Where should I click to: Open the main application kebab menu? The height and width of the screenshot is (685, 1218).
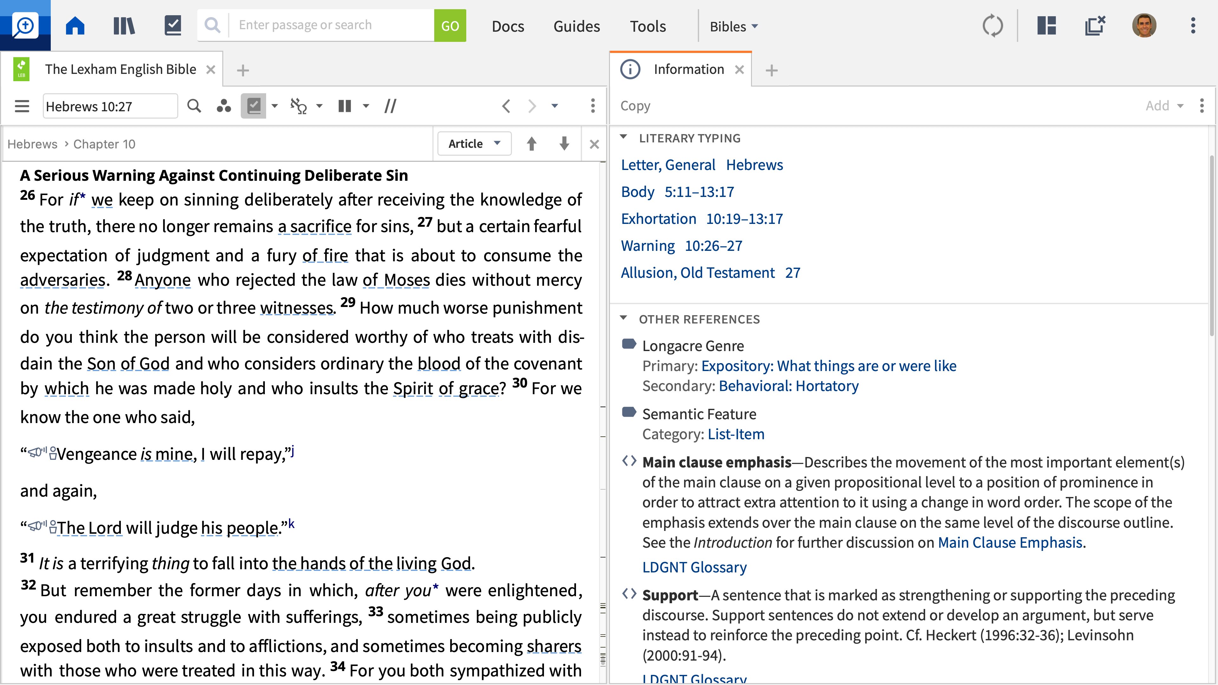(x=1193, y=25)
